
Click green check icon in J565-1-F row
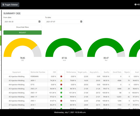point(61,93)
